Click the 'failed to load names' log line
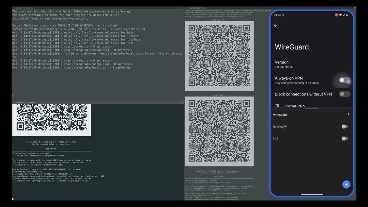Image resolution: width=368 pixels, height=207 pixels. 97,53
